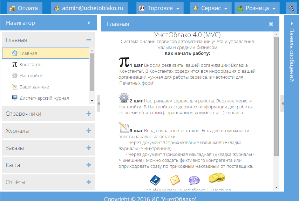Click the chart icon beside Торговля
Viewport: 299px width, 201px height.
[x=142, y=8]
